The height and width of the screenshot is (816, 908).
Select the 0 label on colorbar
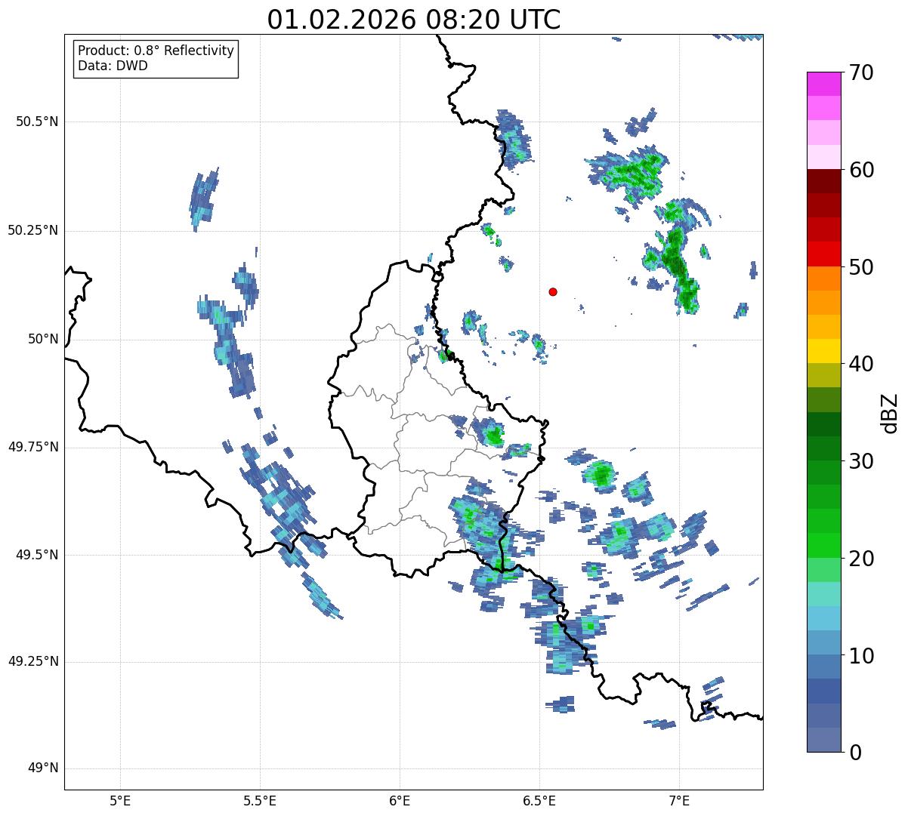[x=854, y=753]
